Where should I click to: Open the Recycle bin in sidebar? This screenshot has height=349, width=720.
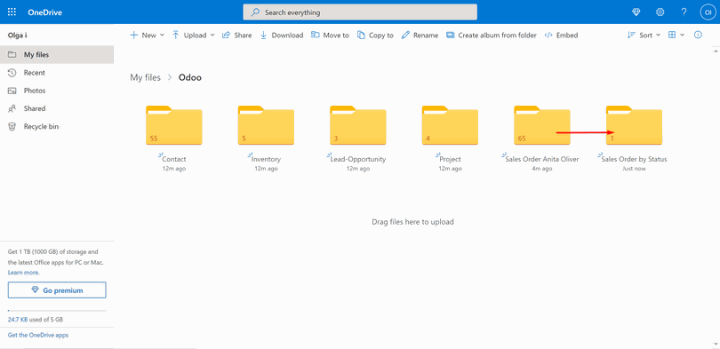57,127
